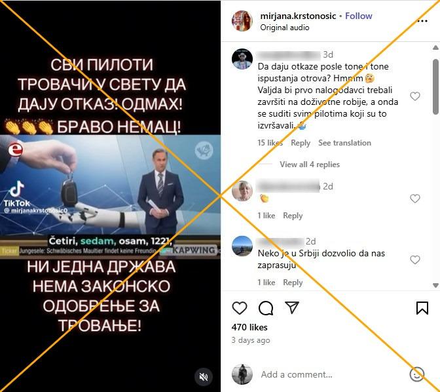Open mirjana.krstonosic profile picture

coord(242,21)
